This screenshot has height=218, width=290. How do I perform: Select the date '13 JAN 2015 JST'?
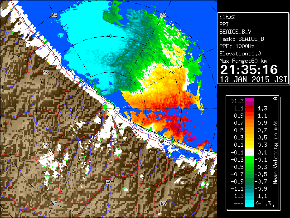click(x=253, y=79)
